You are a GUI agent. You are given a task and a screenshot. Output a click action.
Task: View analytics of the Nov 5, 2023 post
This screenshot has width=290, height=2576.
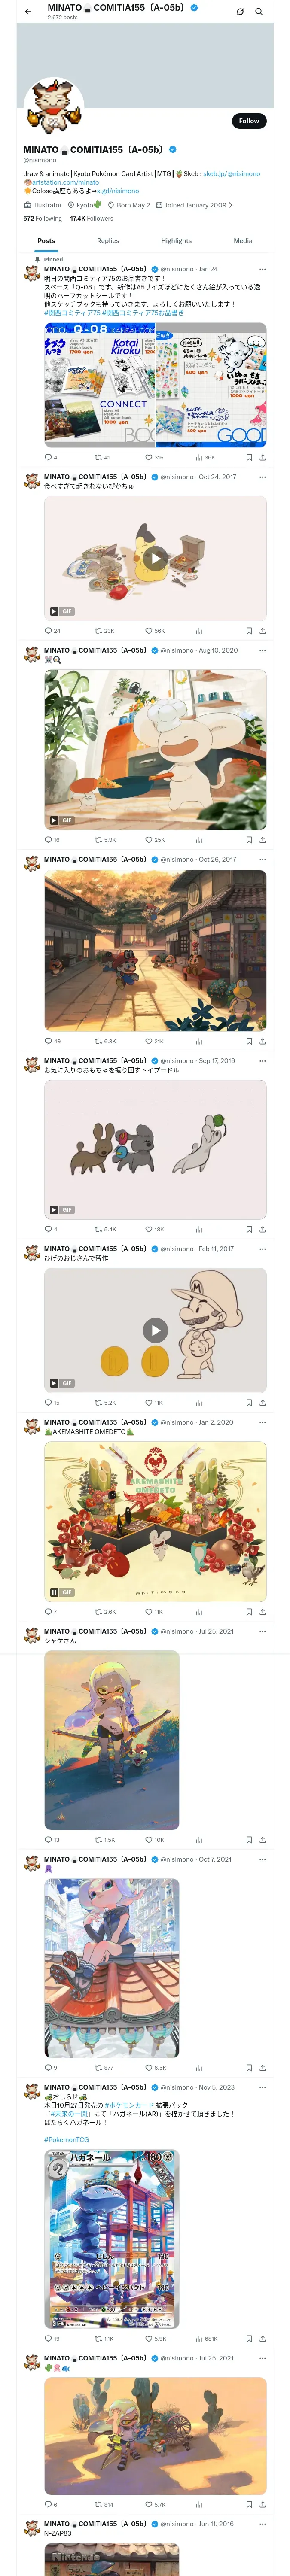pos(198,2339)
